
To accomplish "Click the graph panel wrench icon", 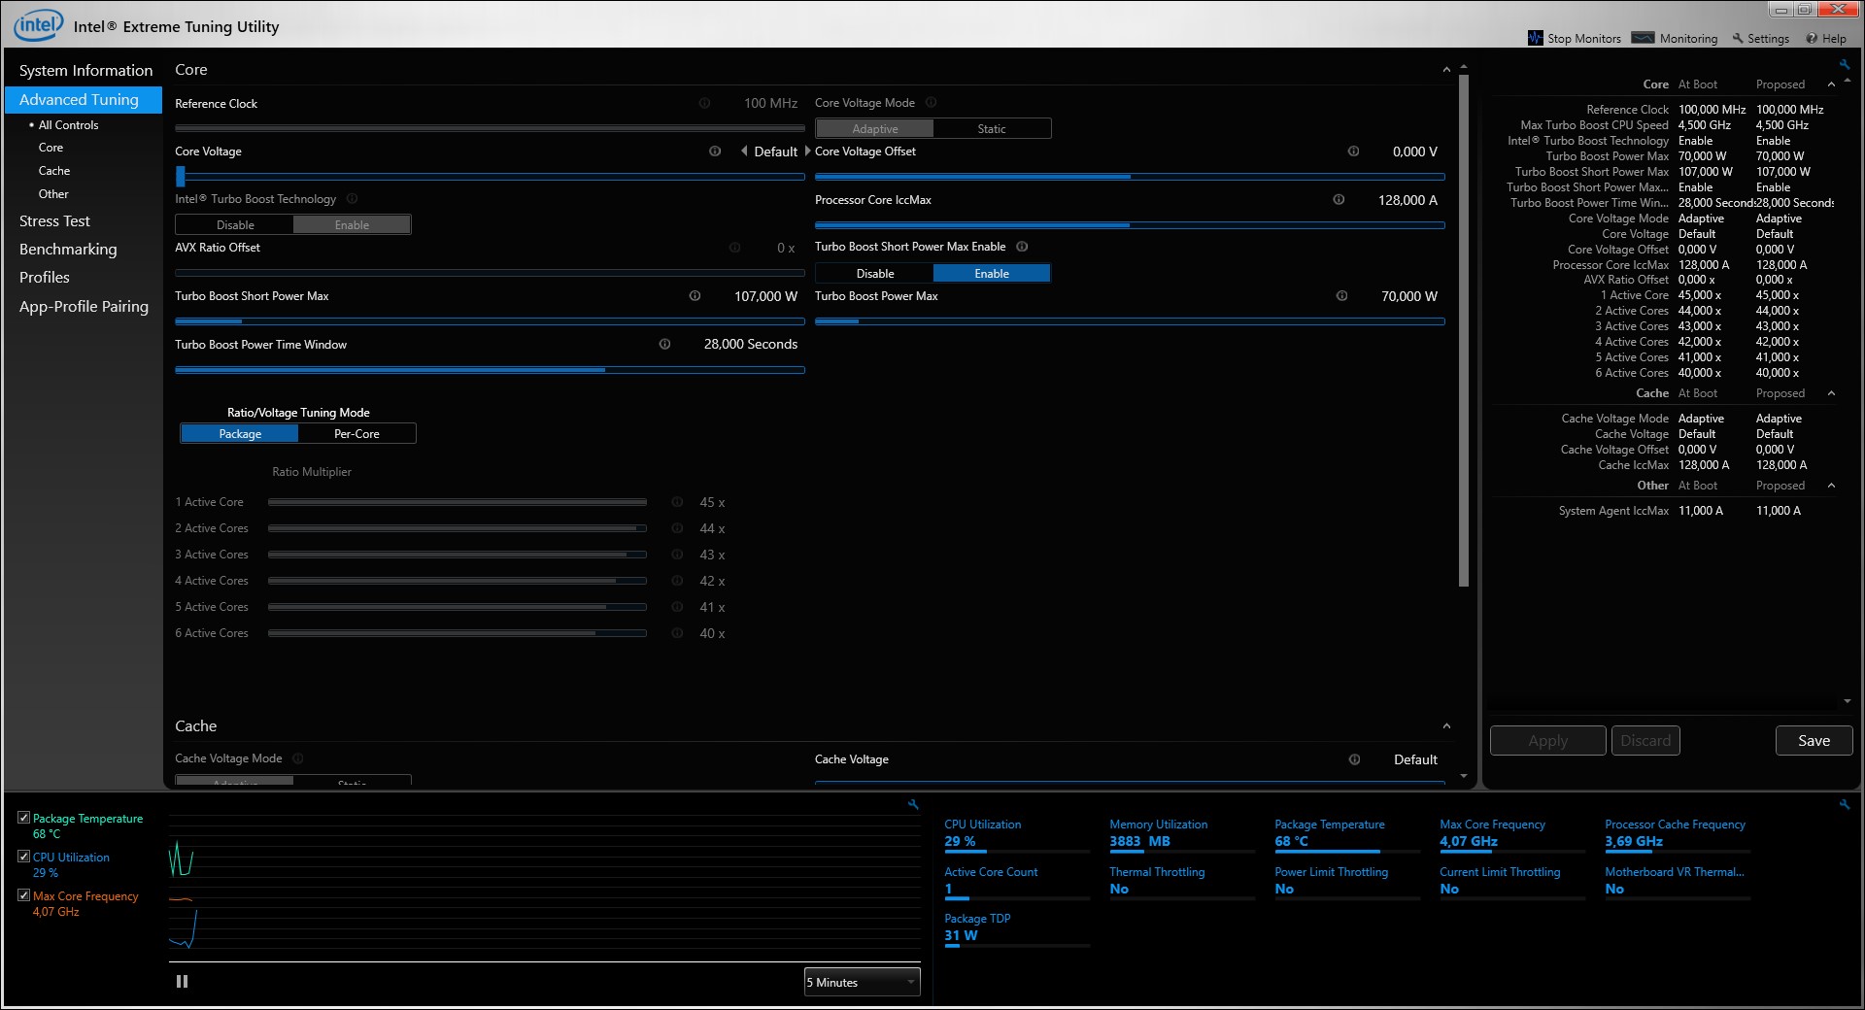I will [x=913, y=804].
